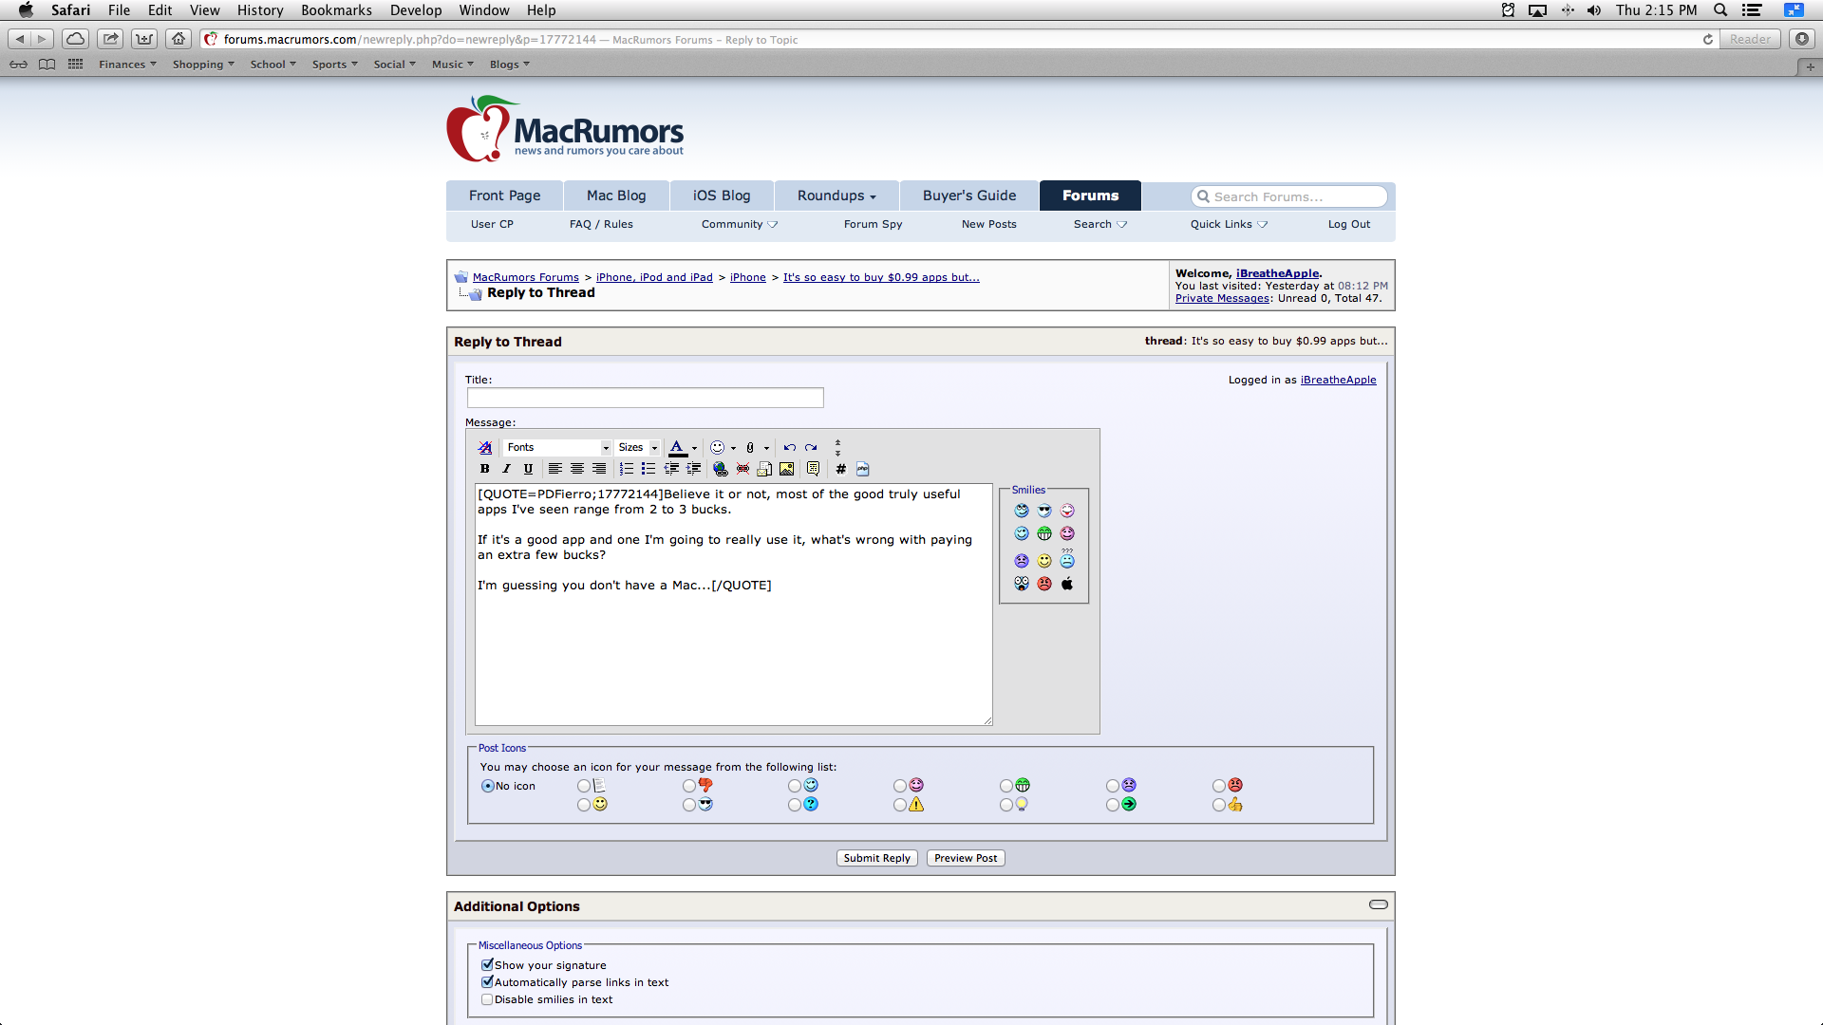Open the text color dropdown arrow

coord(695,448)
